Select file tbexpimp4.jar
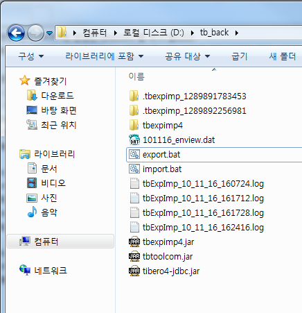Screen dimensions: 302x313 click(168, 242)
